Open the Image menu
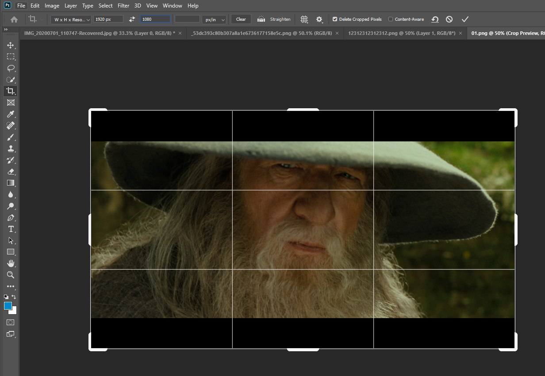The width and height of the screenshot is (545, 376). [52, 6]
